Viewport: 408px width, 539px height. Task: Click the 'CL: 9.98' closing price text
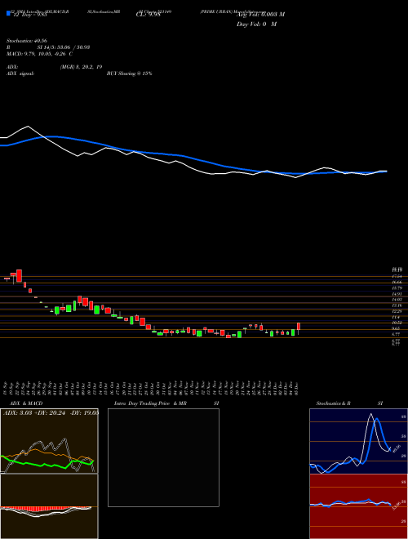(148, 15)
